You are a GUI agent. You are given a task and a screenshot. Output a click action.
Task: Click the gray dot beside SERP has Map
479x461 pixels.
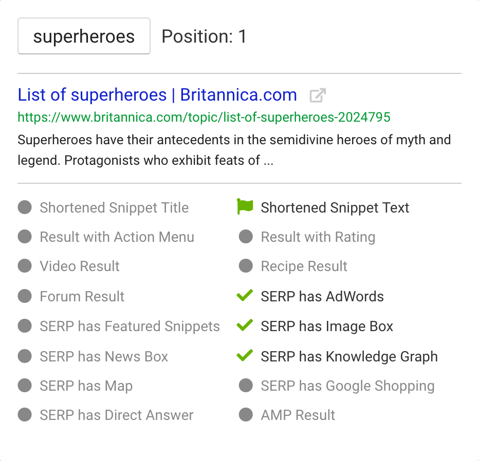pyautogui.click(x=25, y=386)
